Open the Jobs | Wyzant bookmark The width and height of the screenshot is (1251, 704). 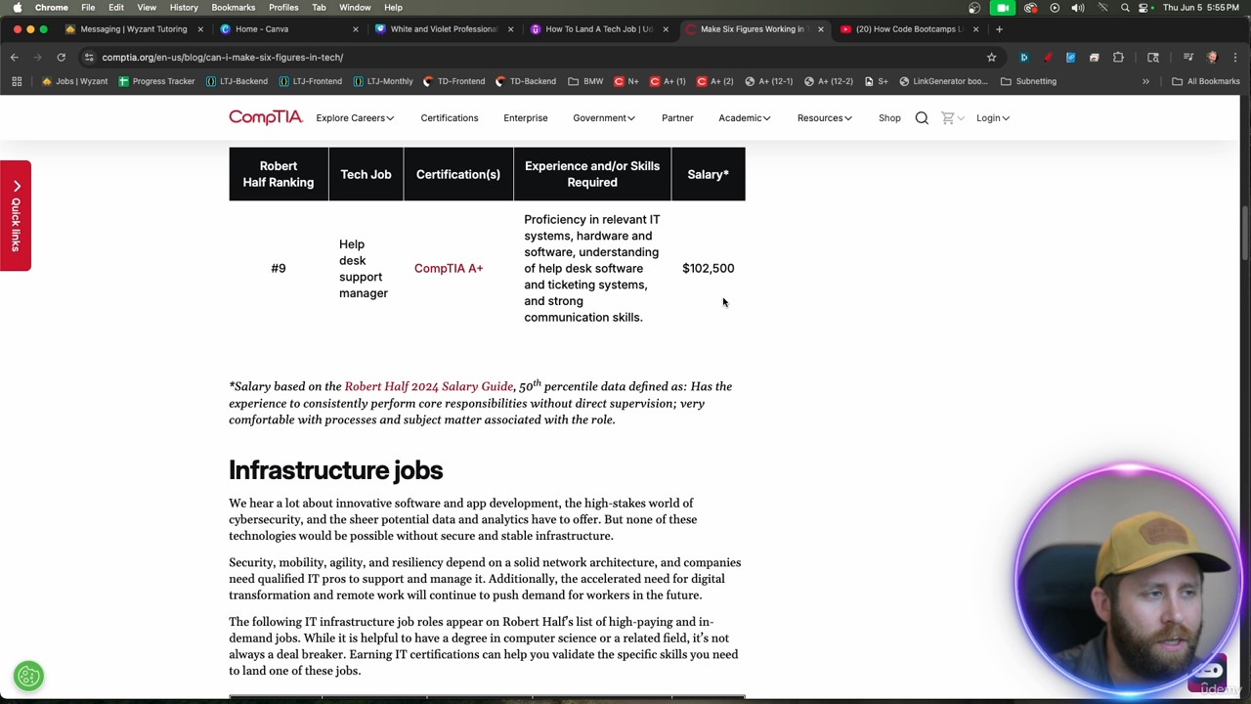point(74,81)
